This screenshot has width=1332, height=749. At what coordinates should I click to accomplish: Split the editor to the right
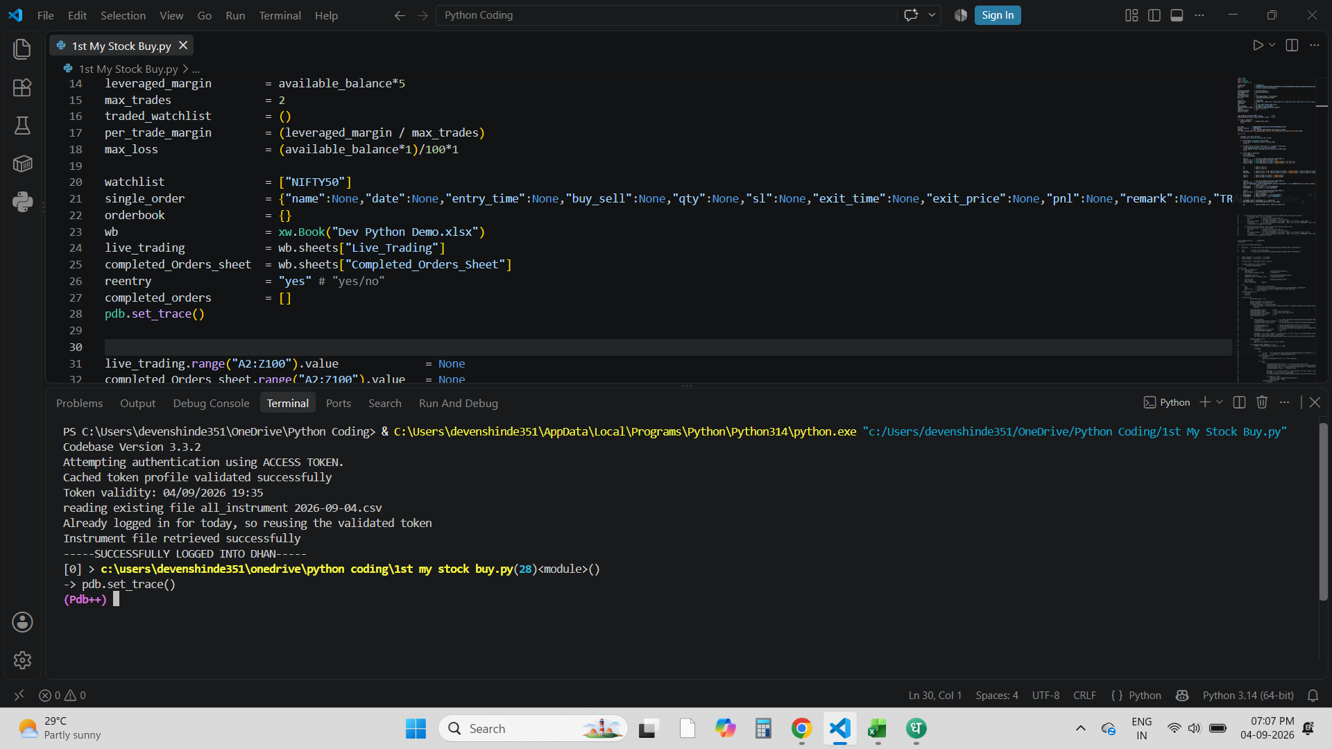(x=1292, y=45)
